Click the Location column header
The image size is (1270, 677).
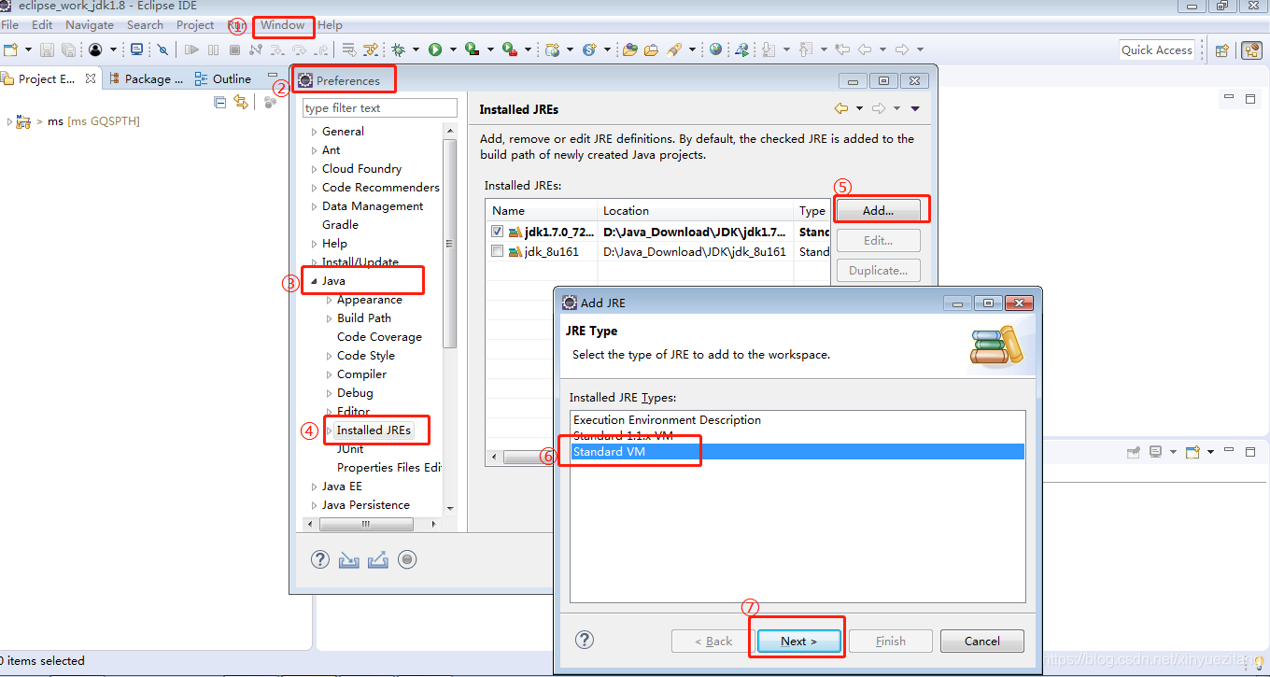pyautogui.click(x=695, y=211)
